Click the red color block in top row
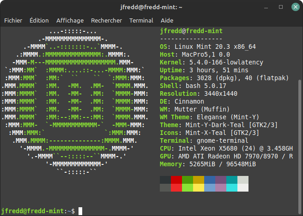This screenshot has height=216, width=303. (176, 180)
